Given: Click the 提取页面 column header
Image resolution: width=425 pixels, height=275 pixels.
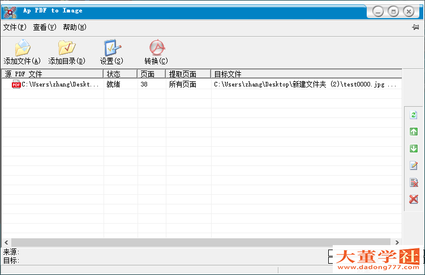Looking at the screenshot, I should coord(188,74).
